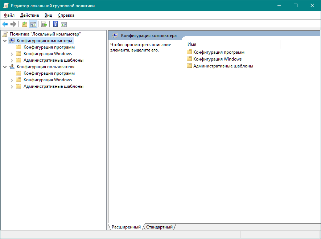Select Административные шаблоны under computer configuration tree
The image size is (321, 239).
(x=53, y=60)
